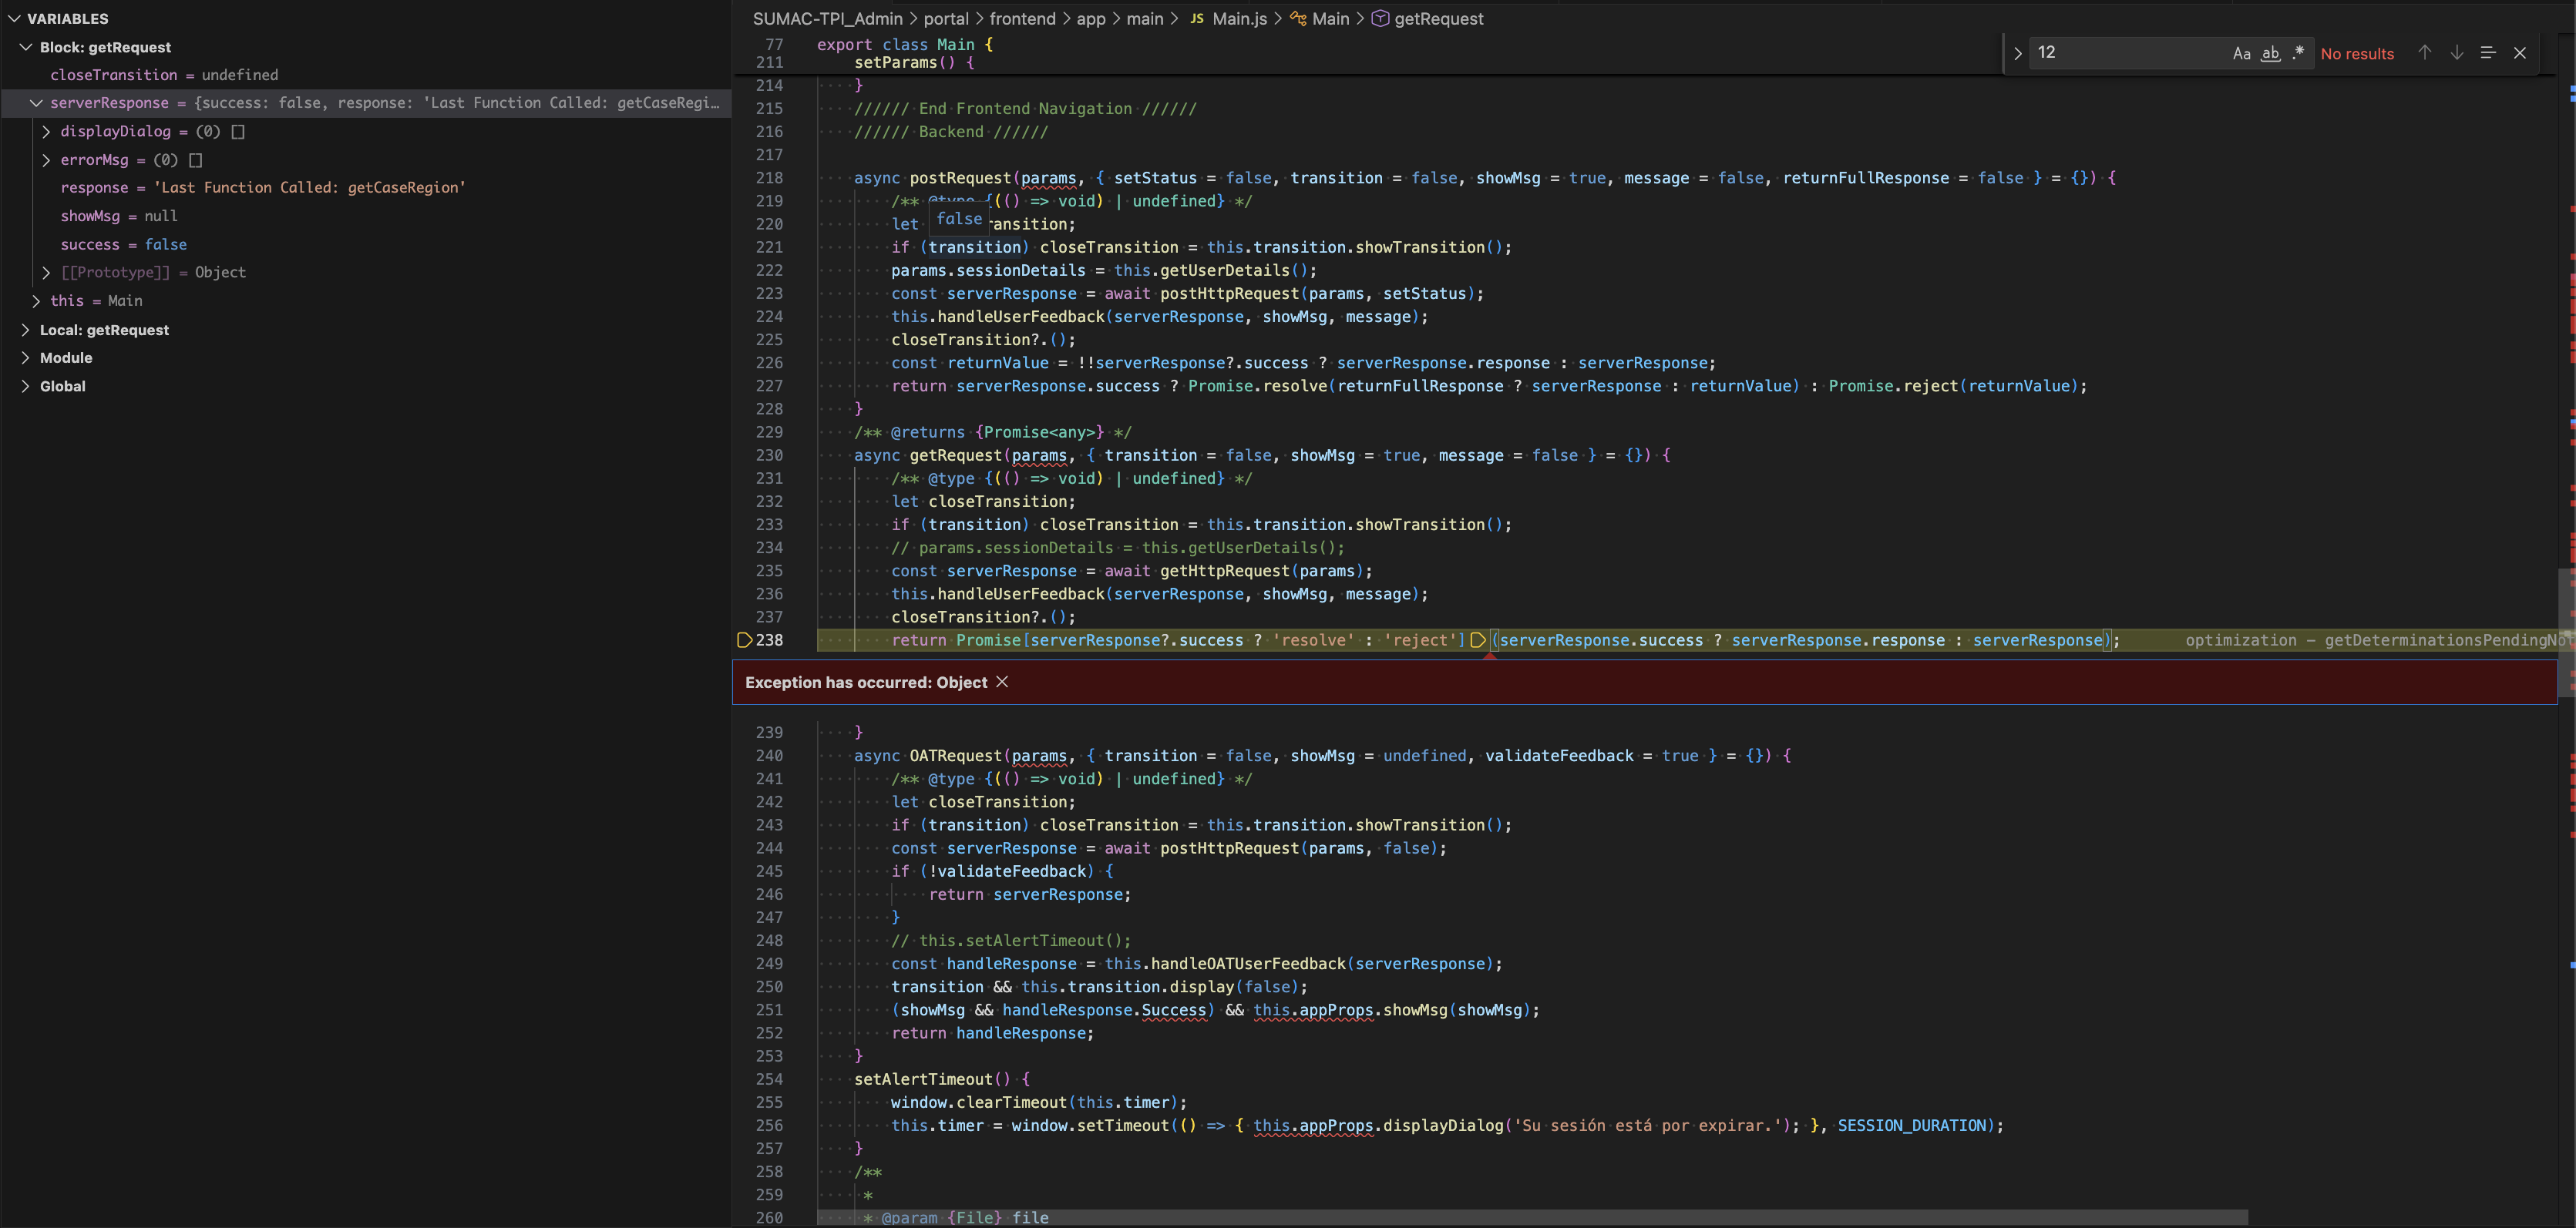Image resolution: width=2576 pixels, height=1228 pixels.
Task: Select Main.js in the breadcrumb
Action: (1239, 19)
